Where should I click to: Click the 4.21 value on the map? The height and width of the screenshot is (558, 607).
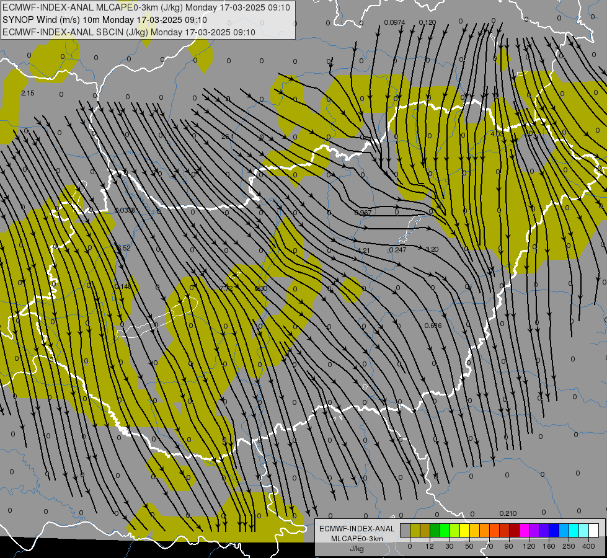[363, 250]
